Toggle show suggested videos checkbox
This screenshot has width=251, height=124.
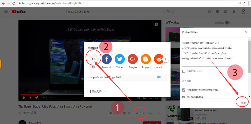[184, 90]
